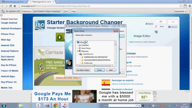Click the taskbar clock

pyautogui.click(x=184, y=106)
